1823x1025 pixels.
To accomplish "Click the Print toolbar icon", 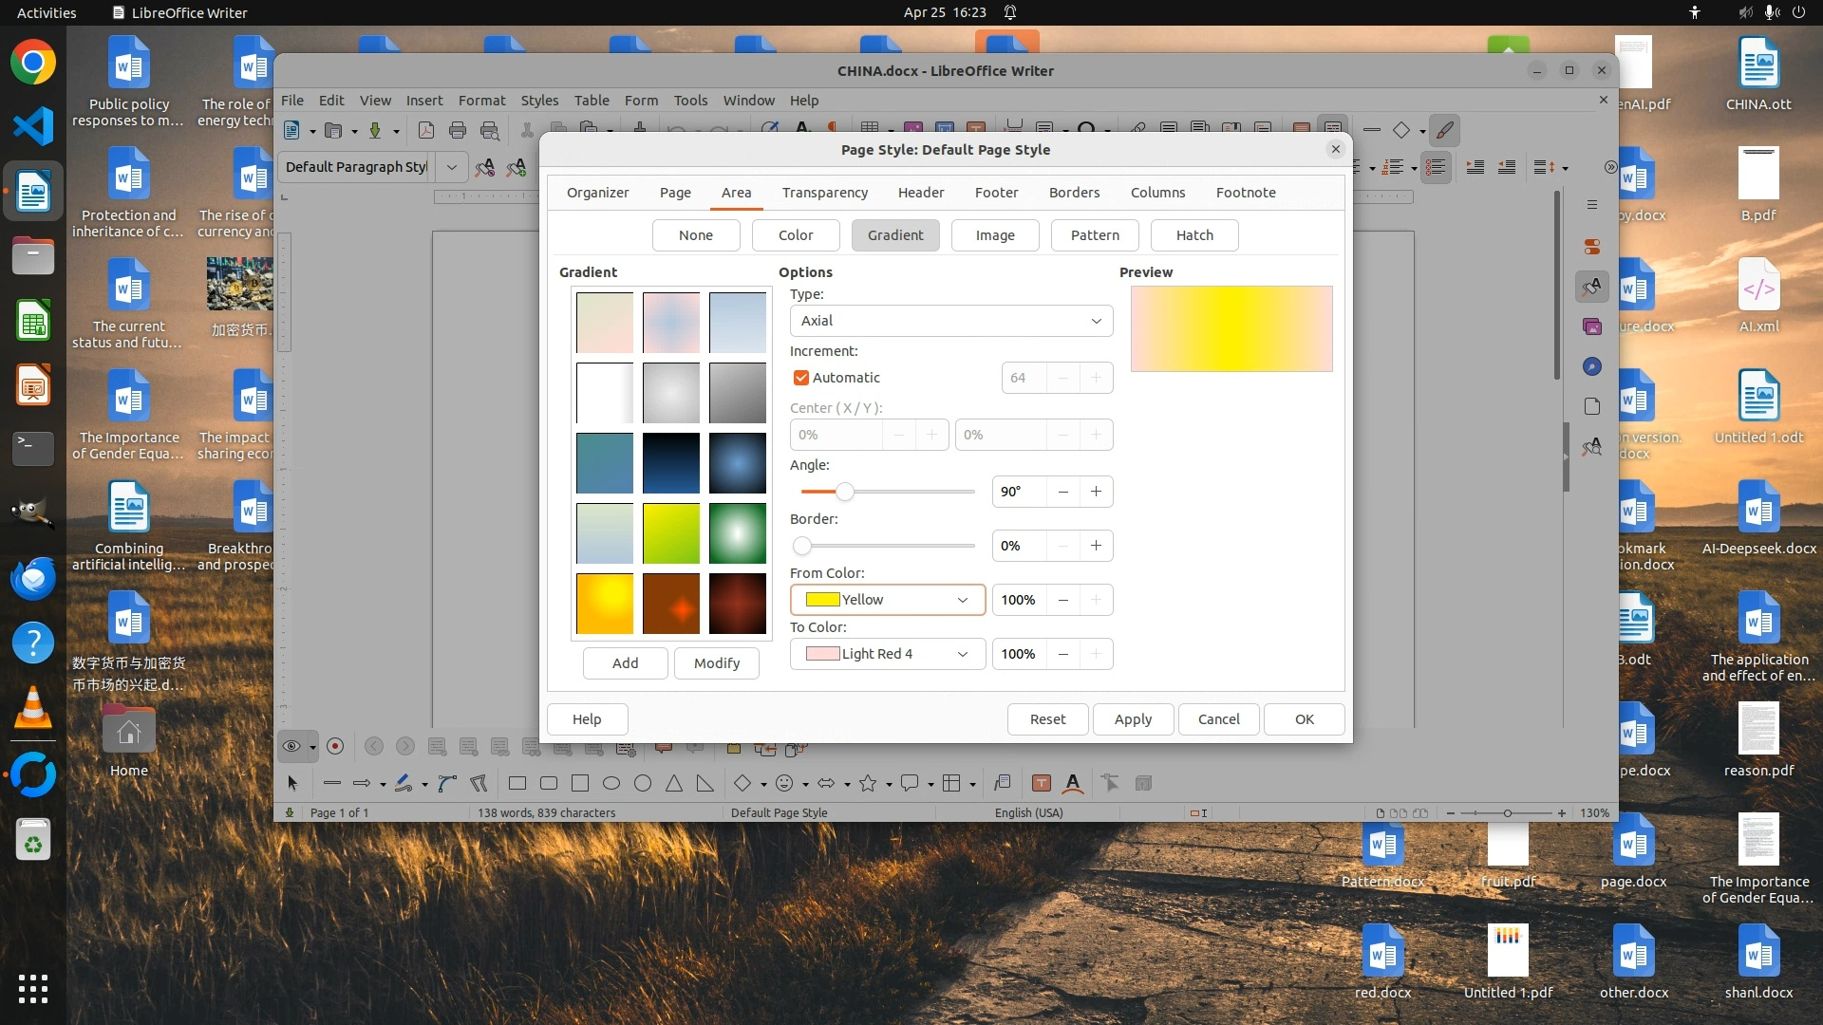I will [458, 130].
